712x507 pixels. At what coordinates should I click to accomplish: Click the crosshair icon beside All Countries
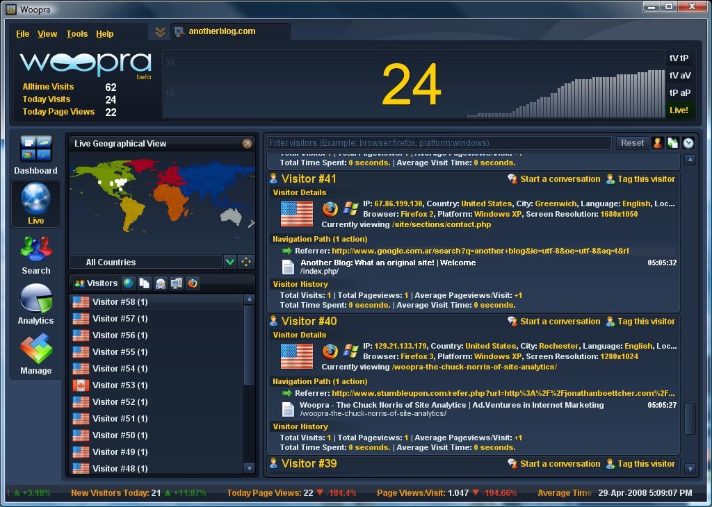[245, 262]
